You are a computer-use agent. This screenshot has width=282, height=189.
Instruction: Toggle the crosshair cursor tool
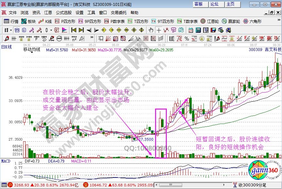point(159,30)
